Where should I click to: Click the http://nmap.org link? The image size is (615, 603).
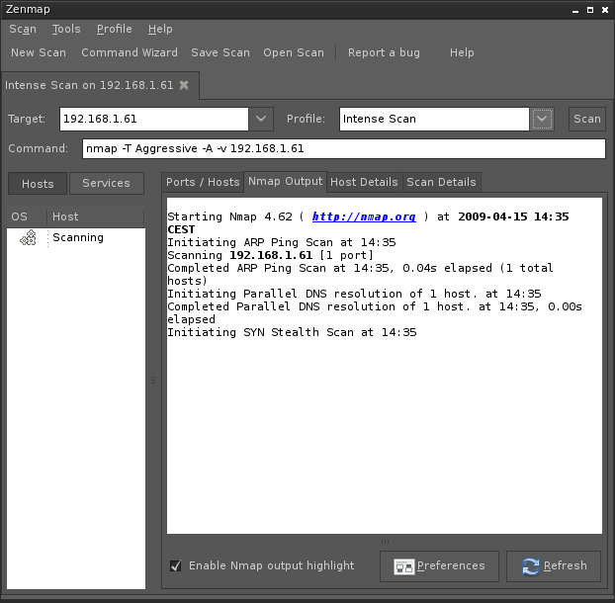pos(364,216)
